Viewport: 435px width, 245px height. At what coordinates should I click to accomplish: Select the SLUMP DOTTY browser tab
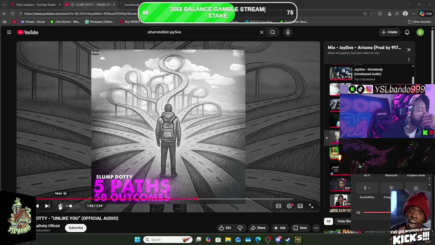(x=90, y=5)
